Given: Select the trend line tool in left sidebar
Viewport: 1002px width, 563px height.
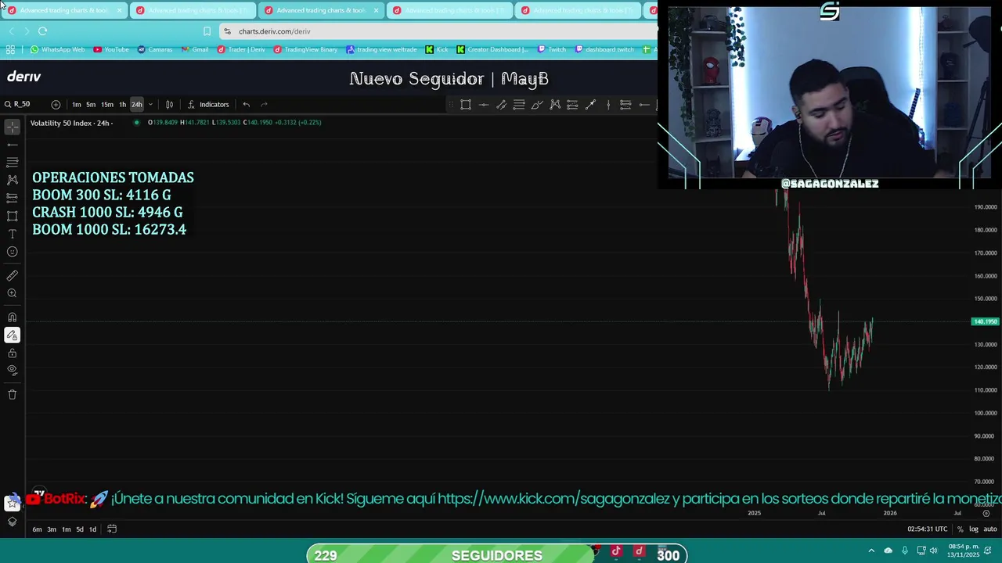Looking at the screenshot, I should point(13,145).
